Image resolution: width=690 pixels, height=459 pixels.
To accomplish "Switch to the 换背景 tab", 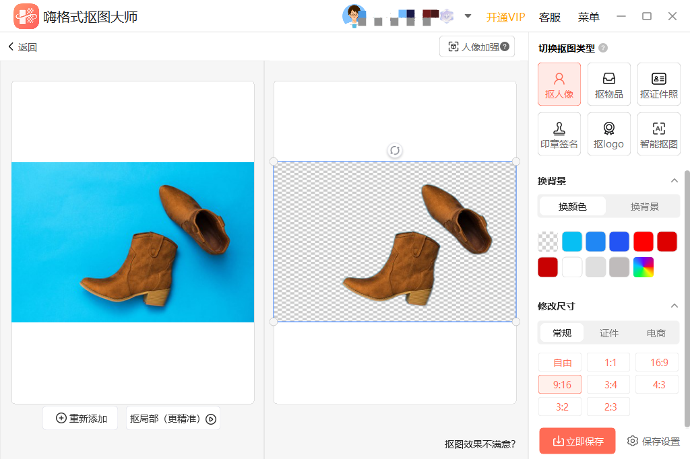I will coord(644,207).
